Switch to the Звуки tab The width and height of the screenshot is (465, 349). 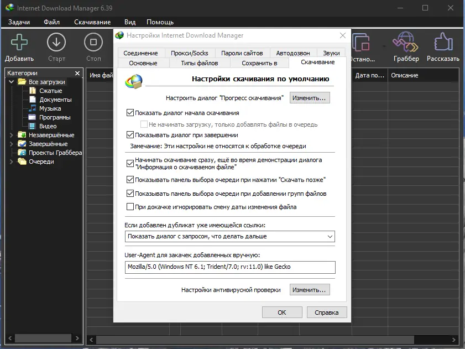331,53
